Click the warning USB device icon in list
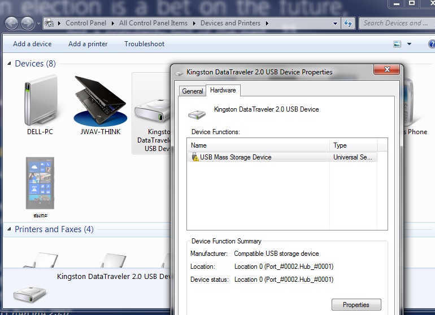Image resolution: width=435 pixels, height=315 pixels. point(195,157)
